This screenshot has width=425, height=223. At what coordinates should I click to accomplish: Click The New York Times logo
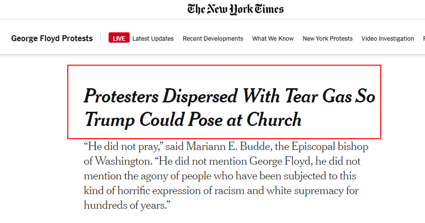click(235, 9)
